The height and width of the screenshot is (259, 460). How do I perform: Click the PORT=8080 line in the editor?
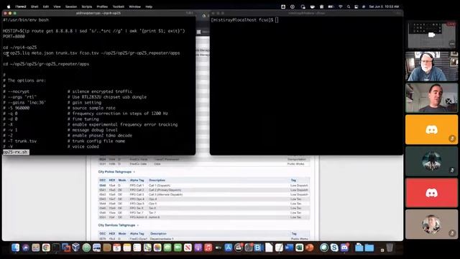coord(14,37)
